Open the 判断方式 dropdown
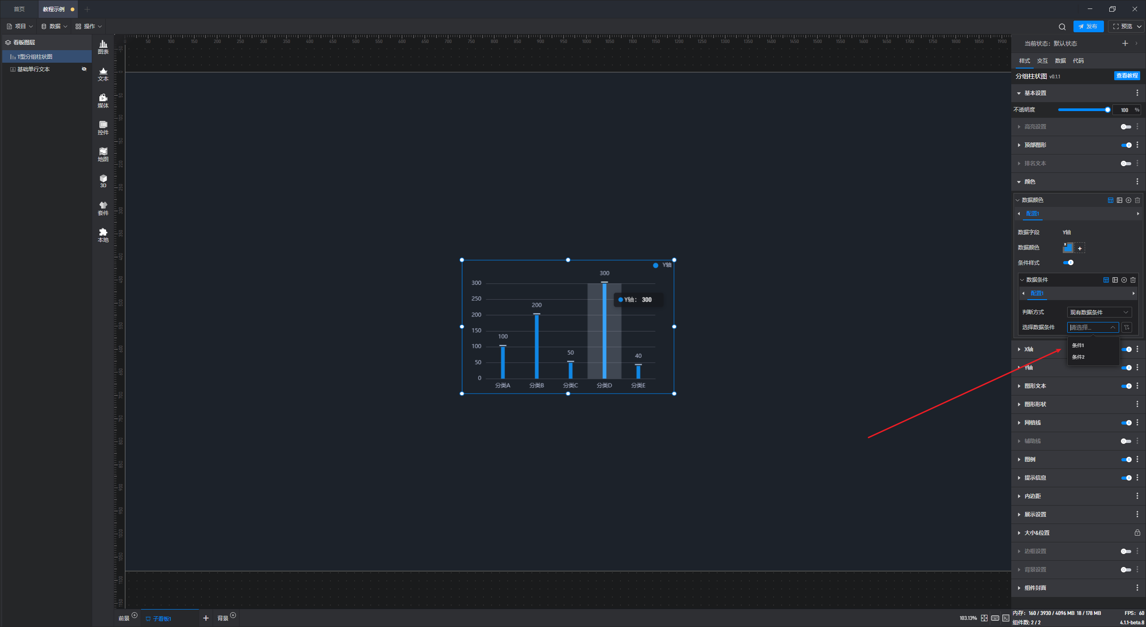 (1099, 312)
